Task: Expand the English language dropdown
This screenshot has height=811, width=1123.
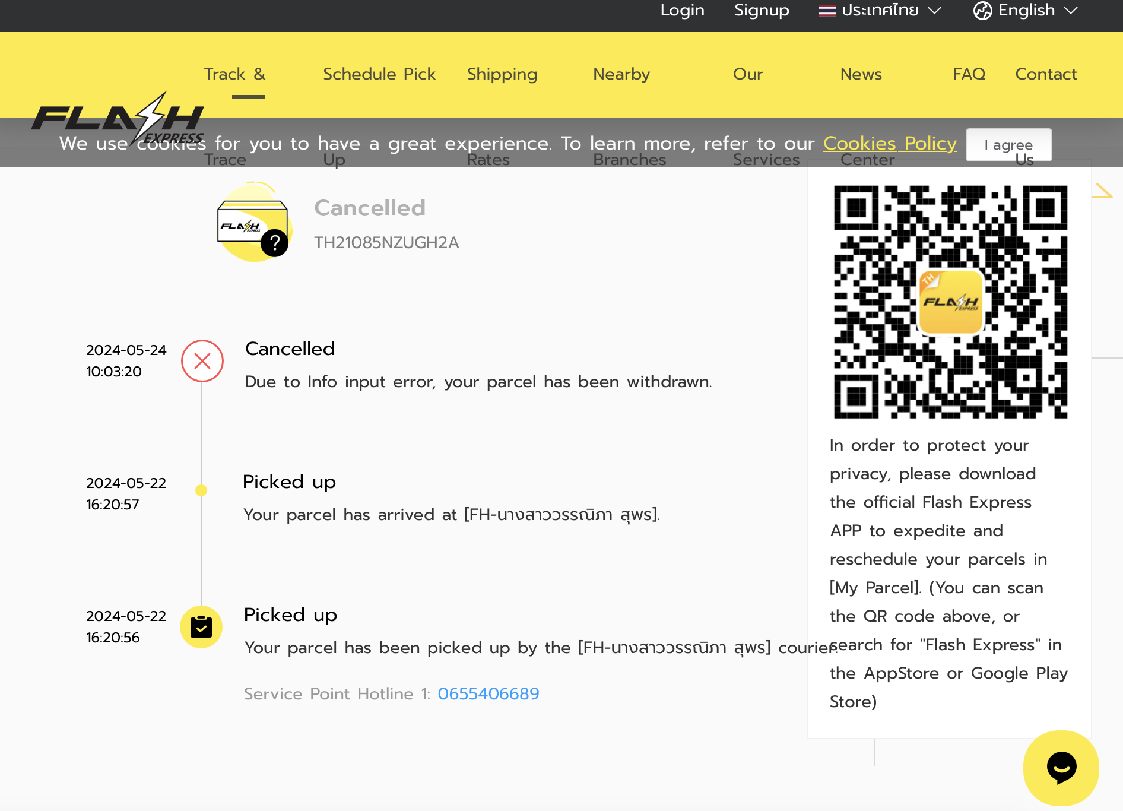Action: (x=1025, y=10)
